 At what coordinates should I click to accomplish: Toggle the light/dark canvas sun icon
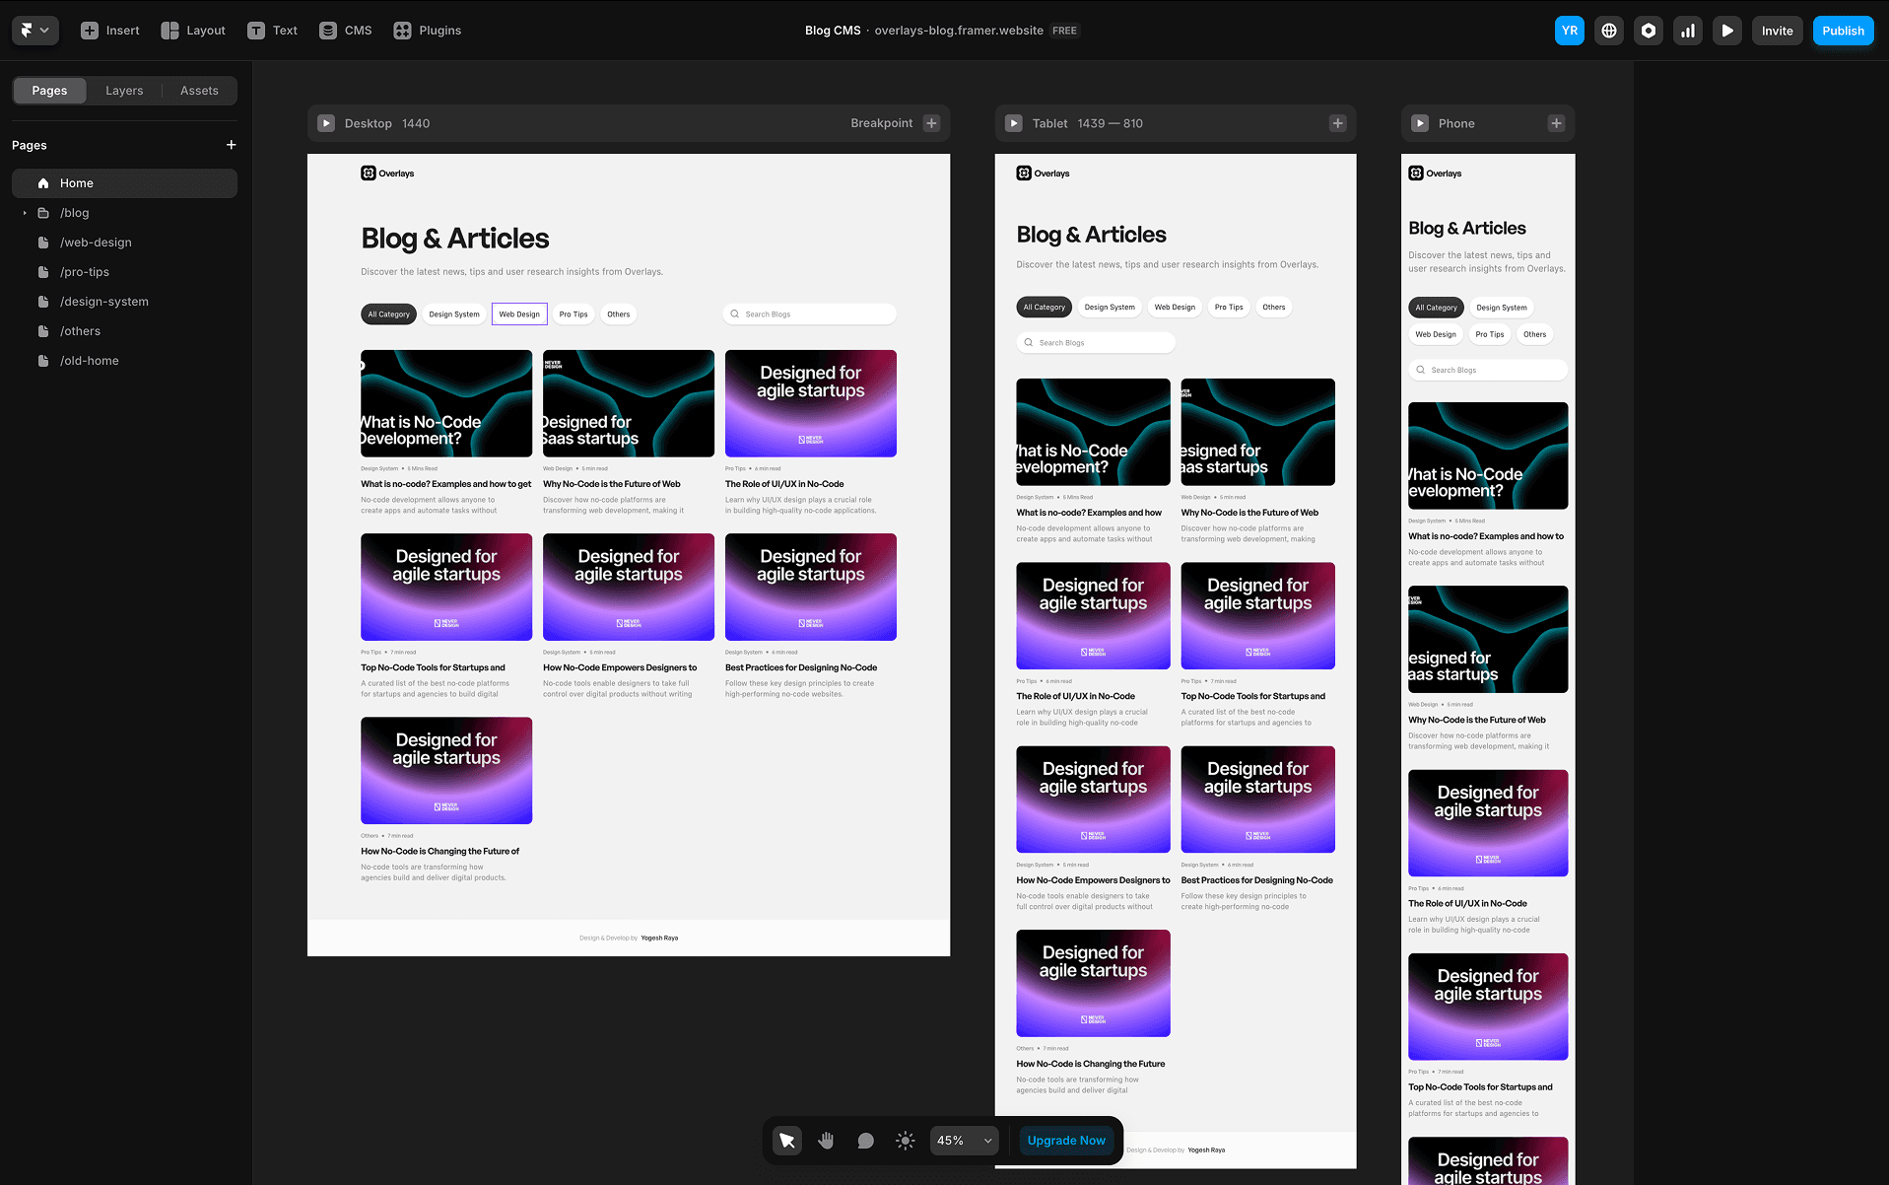pos(905,1141)
